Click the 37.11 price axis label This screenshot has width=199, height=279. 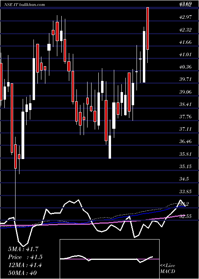[186, 129]
